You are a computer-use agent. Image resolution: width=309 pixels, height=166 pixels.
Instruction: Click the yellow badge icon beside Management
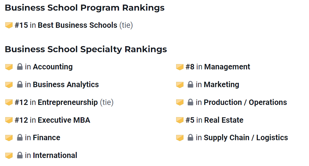(x=180, y=67)
